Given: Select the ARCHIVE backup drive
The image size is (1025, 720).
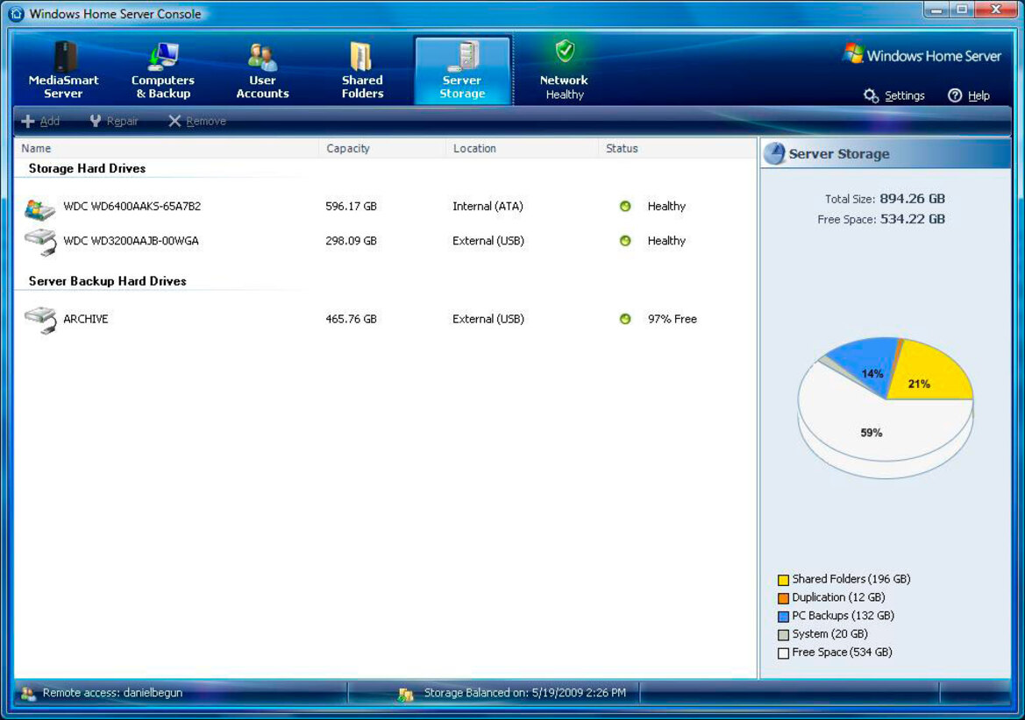Looking at the screenshot, I should click(385, 319).
